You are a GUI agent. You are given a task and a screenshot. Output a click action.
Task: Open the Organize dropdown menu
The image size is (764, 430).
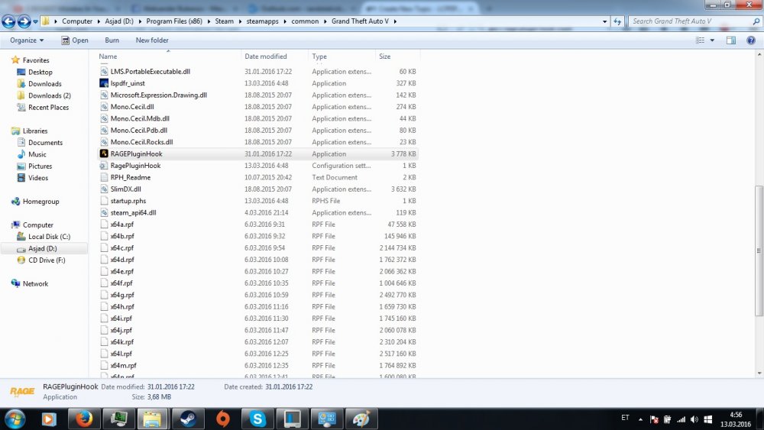tap(27, 40)
